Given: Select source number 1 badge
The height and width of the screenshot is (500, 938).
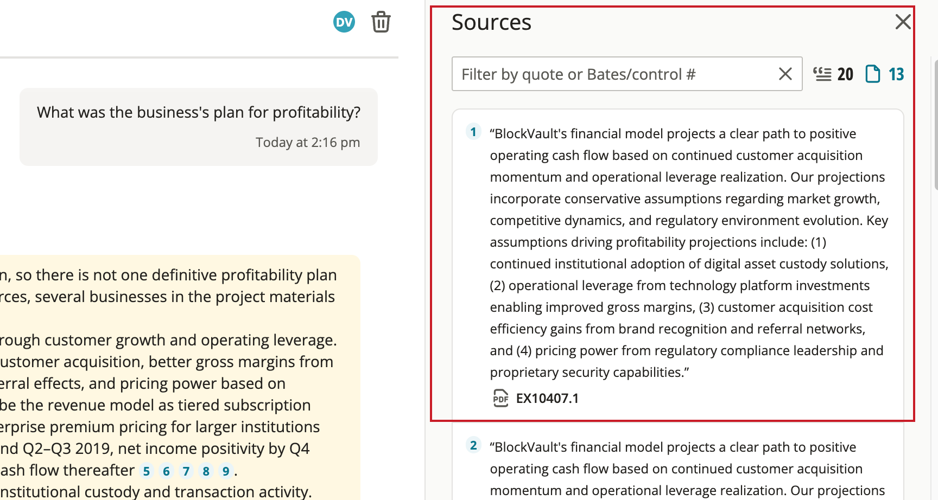Looking at the screenshot, I should point(473,132).
